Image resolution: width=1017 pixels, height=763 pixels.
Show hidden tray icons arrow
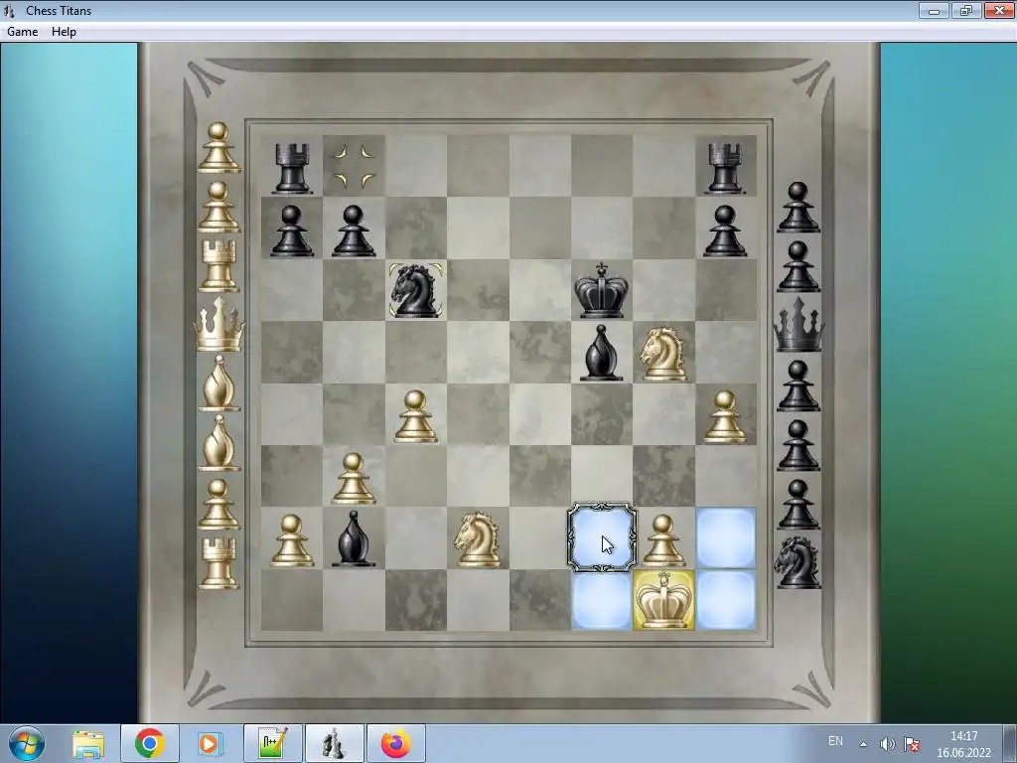click(863, 744)
